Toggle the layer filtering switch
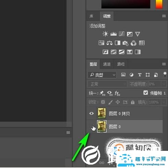The width and height of the screenshot is (168, 168). point(165,75)
